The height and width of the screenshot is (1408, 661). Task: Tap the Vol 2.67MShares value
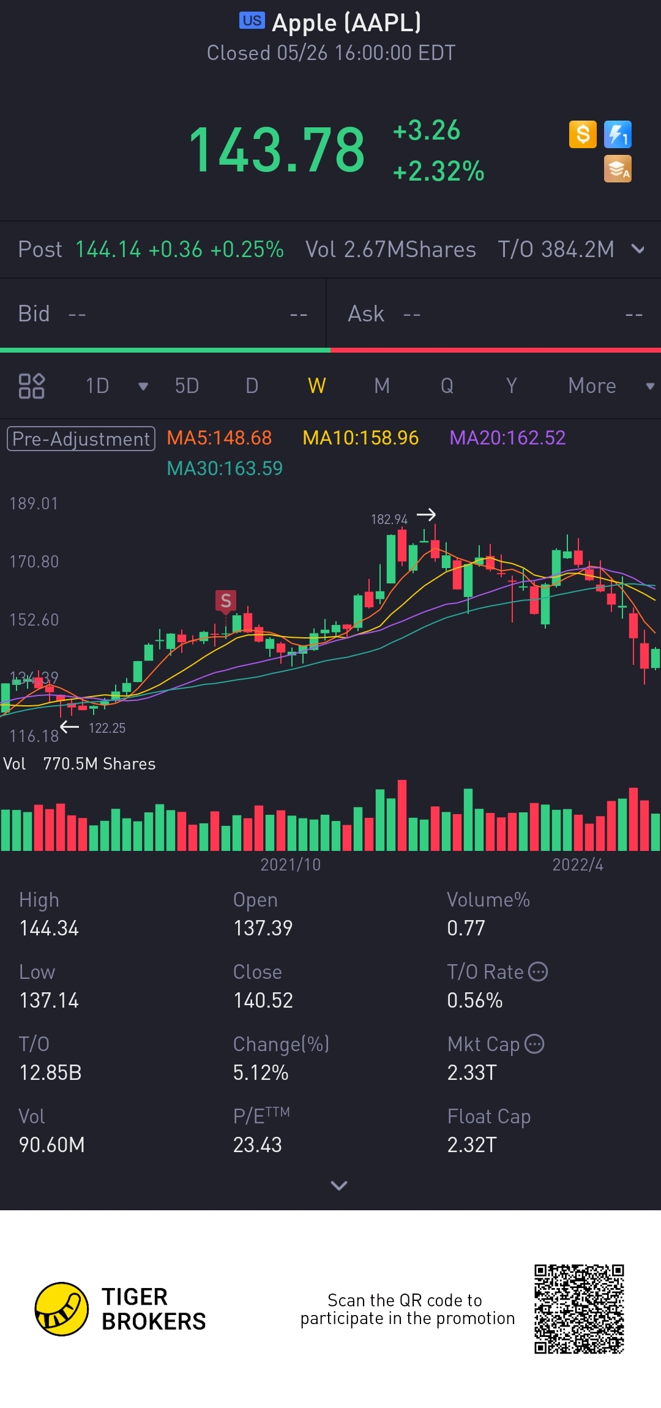[x=390, y=249]
